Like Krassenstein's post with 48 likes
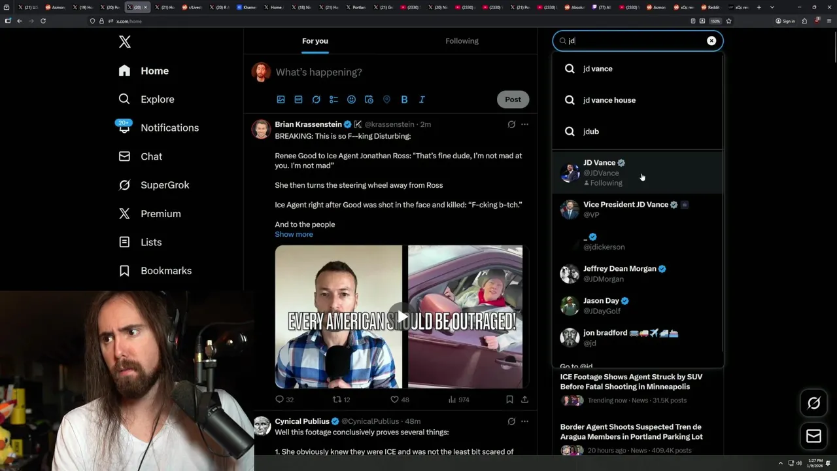 (400, 399)
